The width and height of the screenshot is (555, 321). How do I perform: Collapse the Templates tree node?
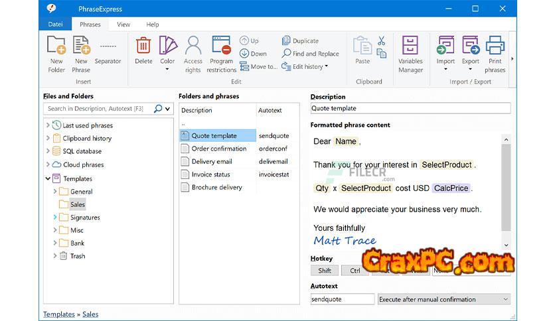48,178
